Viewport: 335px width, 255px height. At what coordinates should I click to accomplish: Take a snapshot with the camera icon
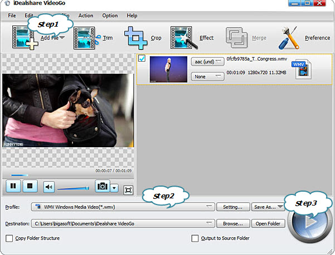103,186
